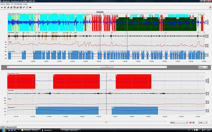Click the lower Saturación channel scale control

[x=207, y=111]
